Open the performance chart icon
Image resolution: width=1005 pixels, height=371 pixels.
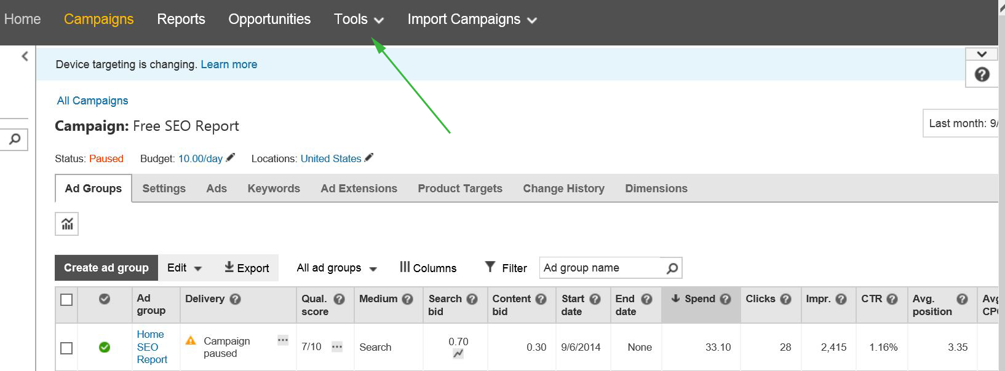click(x=67, y=224)
